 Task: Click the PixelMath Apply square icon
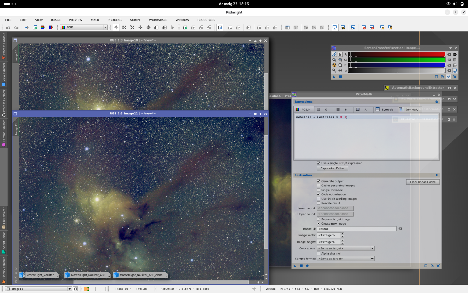pos(301,266)
